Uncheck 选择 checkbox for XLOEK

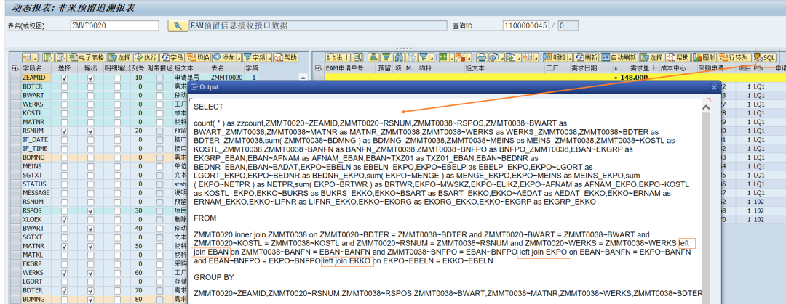click(64, 220)
